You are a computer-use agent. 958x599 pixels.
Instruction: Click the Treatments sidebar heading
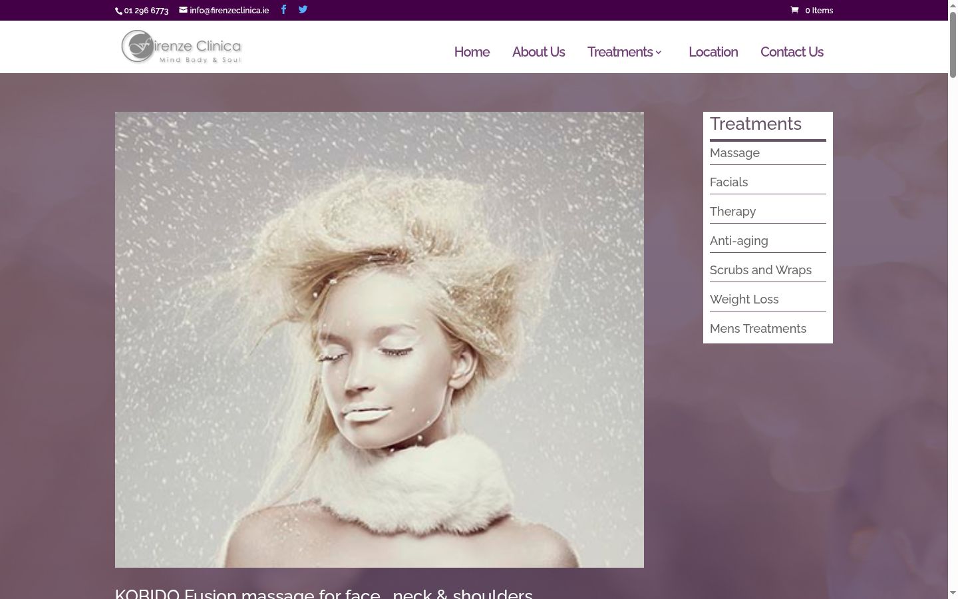tap(756, 124)
